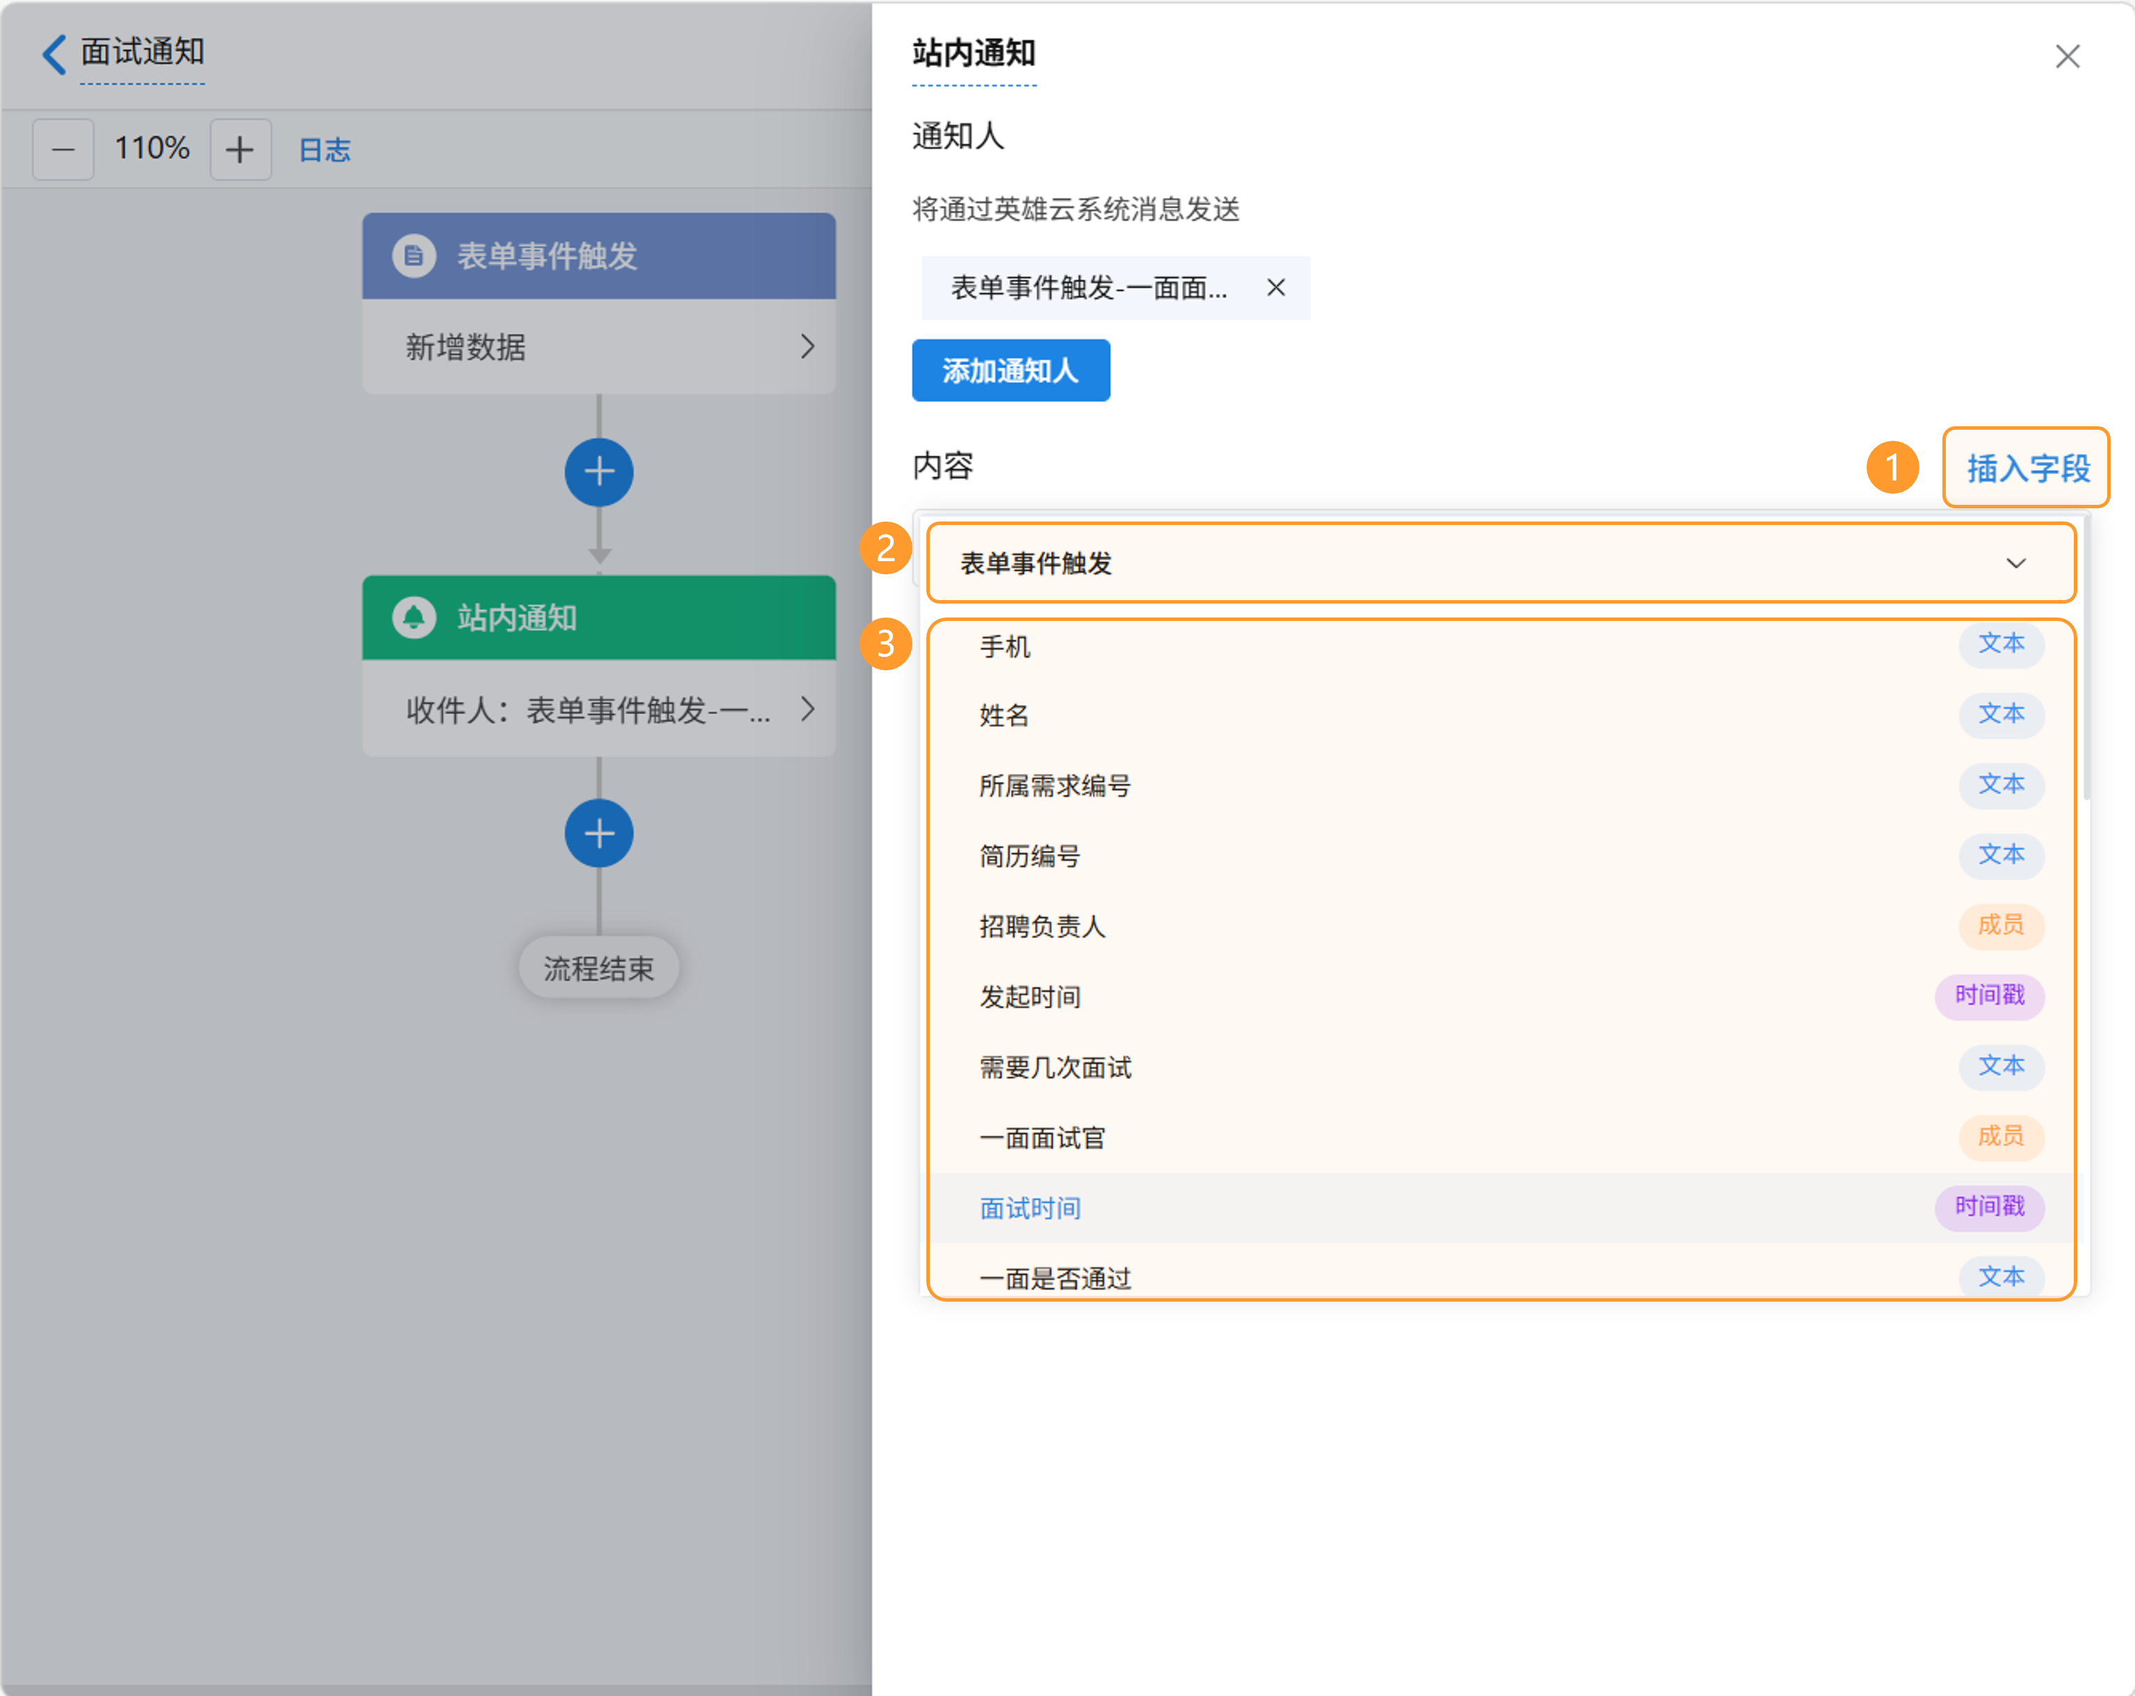
Task: Click the form icon on 表单事件触发 node
Action: (414, 257)
